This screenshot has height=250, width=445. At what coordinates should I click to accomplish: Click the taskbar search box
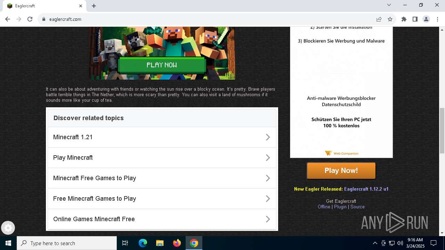[x=67, y=243]
